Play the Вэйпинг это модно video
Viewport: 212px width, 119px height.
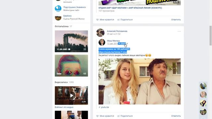(x=71, y=96)
